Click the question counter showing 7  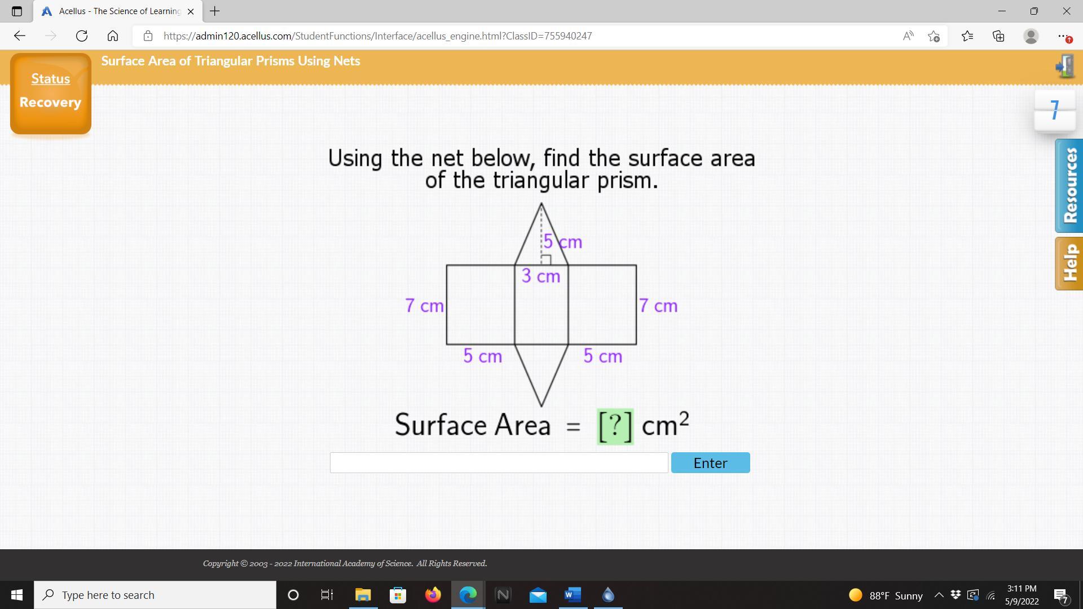click(1054, 110)
